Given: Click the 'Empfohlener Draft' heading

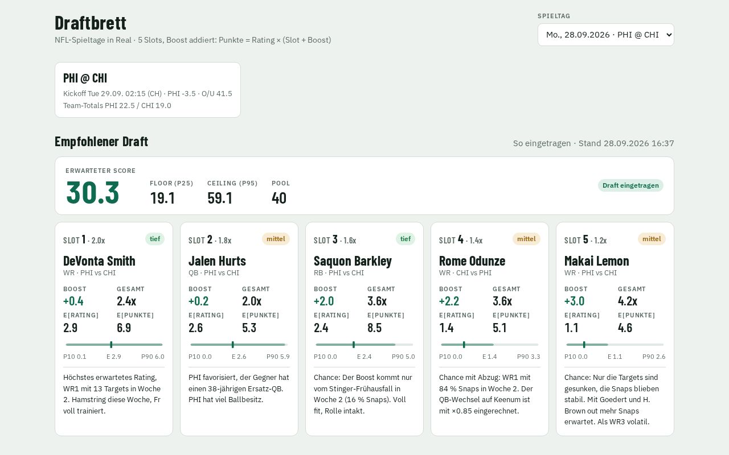Looking at the screenshot, I should 101,142.
